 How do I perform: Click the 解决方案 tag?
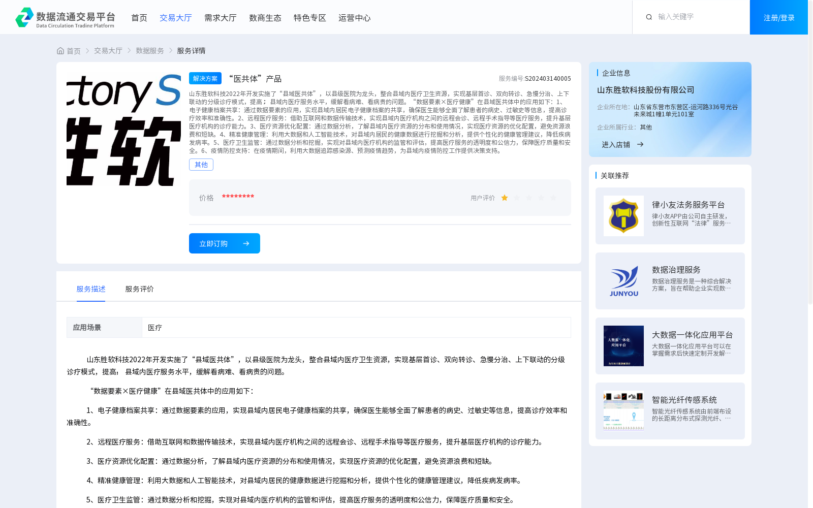205,78
